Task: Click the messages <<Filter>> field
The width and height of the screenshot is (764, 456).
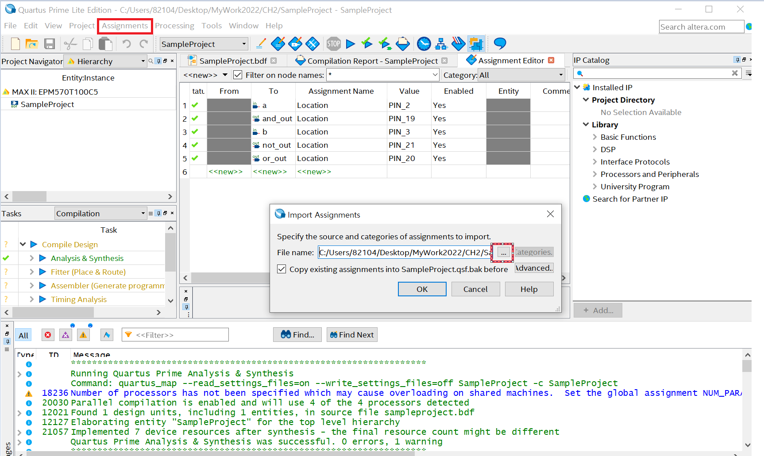Action: coord(175,335)
